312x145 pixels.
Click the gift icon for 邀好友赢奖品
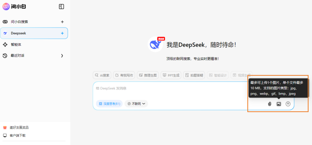pyautogui.click(x=5, y=127)
